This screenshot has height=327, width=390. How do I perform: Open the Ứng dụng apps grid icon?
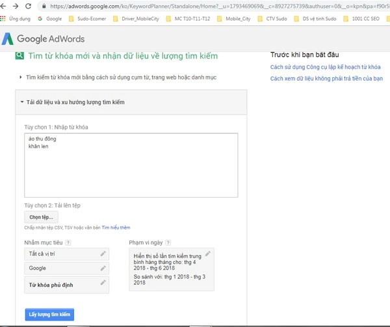tap(3, 19)
